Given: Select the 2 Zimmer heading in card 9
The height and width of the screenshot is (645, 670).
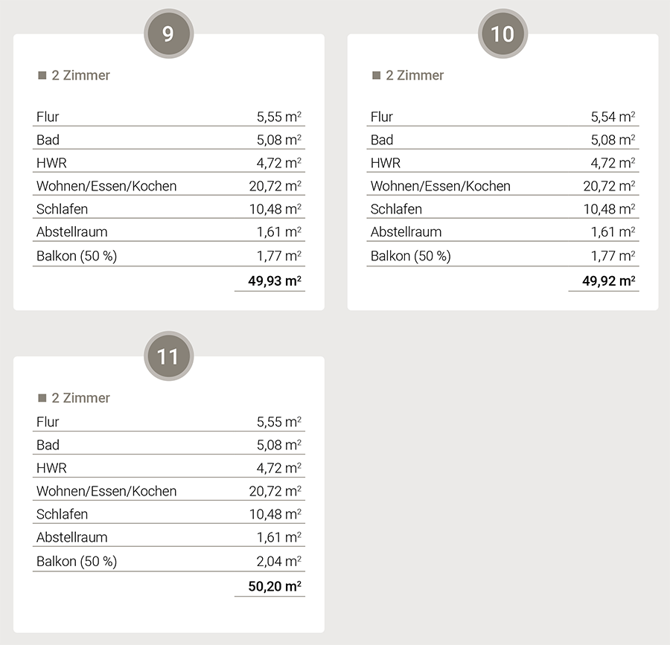Looking at the screenshot, I should pos(80,75).
